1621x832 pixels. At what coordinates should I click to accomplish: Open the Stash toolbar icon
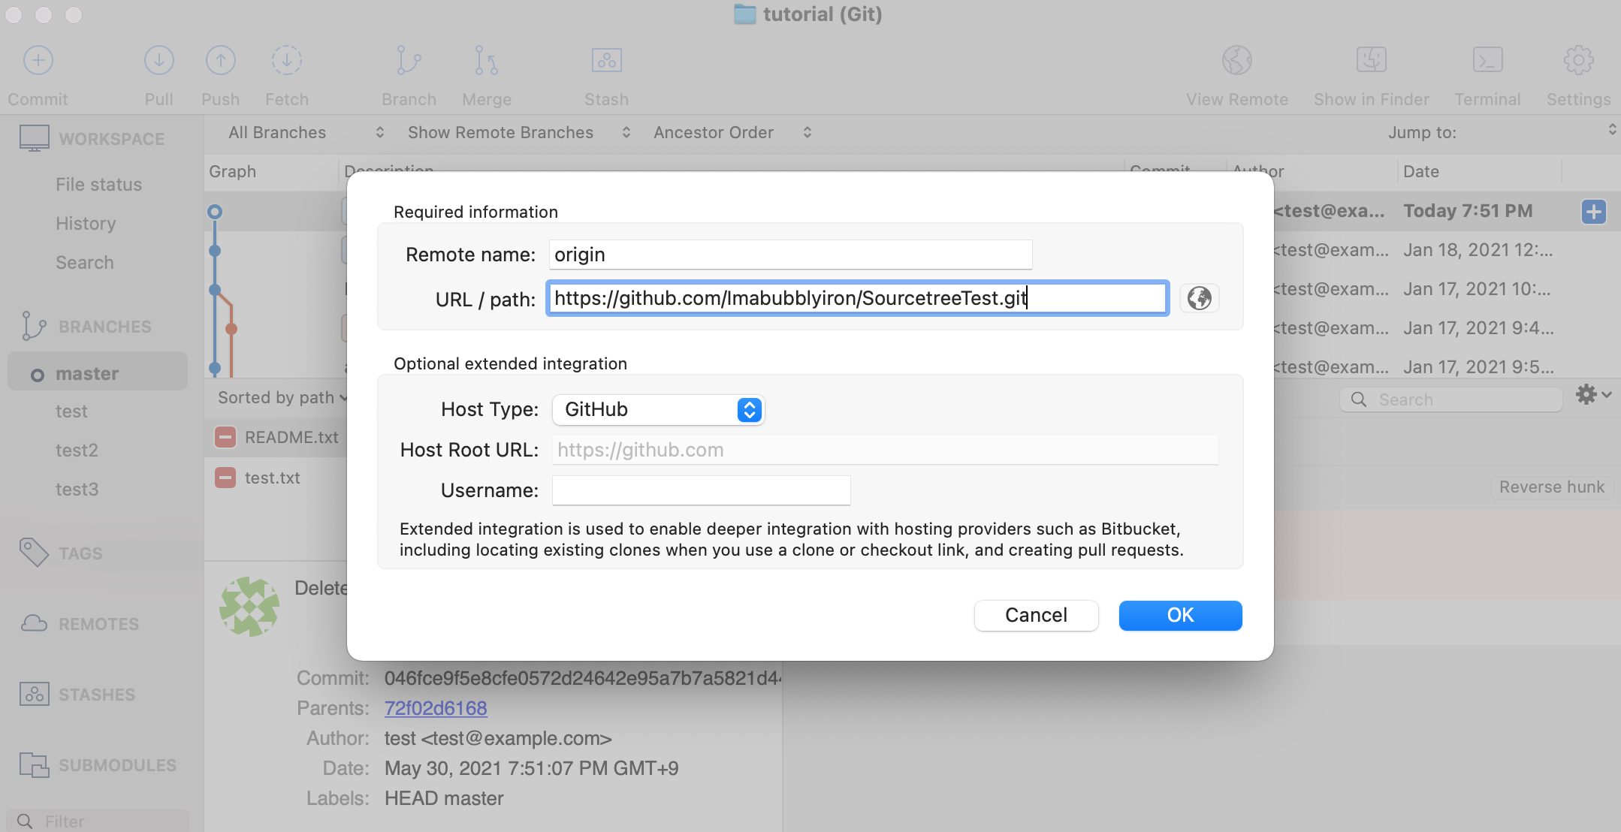click(606, 61)
